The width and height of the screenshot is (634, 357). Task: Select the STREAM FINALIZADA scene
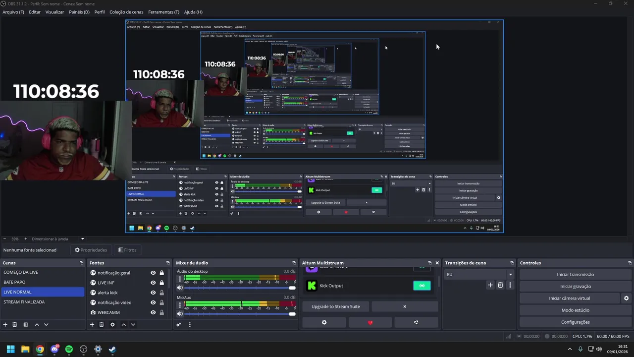[x=43, y=302]
